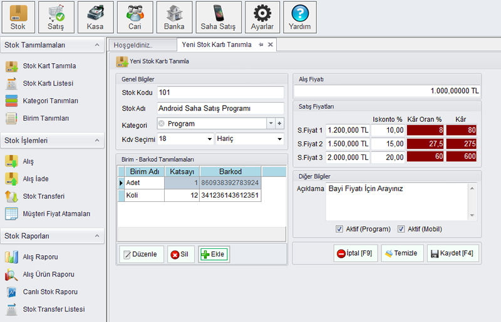Open Canlı Stok Raporu
Viewport: 501px width, 322px height.
[41, 292]
